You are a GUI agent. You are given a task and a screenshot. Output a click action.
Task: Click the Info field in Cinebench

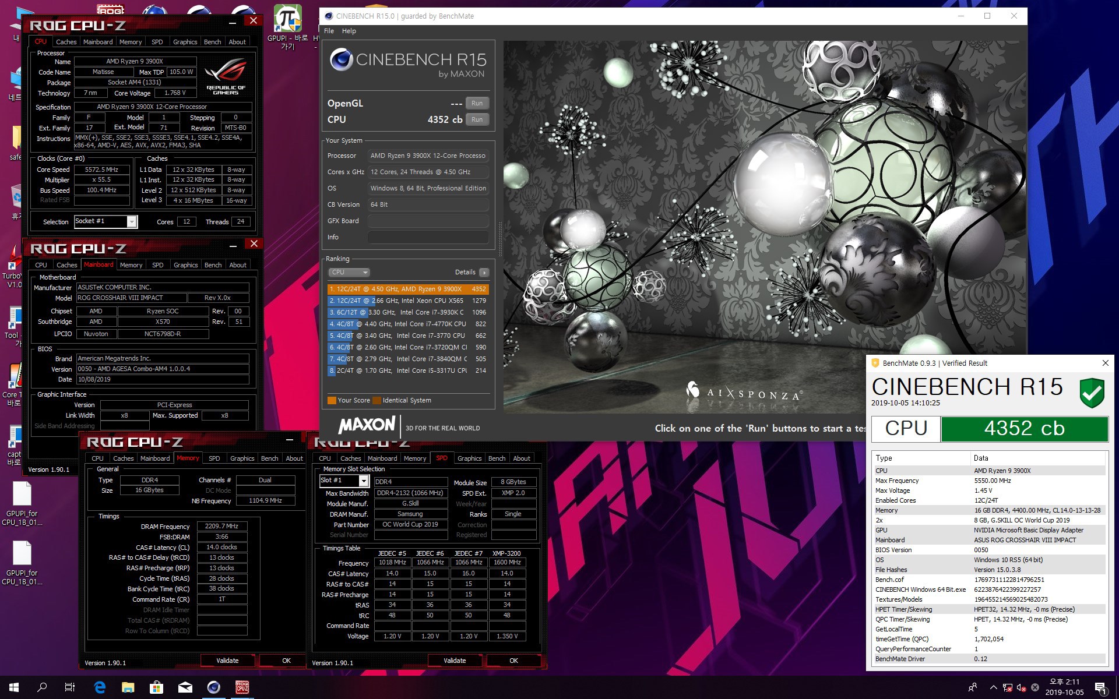(x=428, y=237)
